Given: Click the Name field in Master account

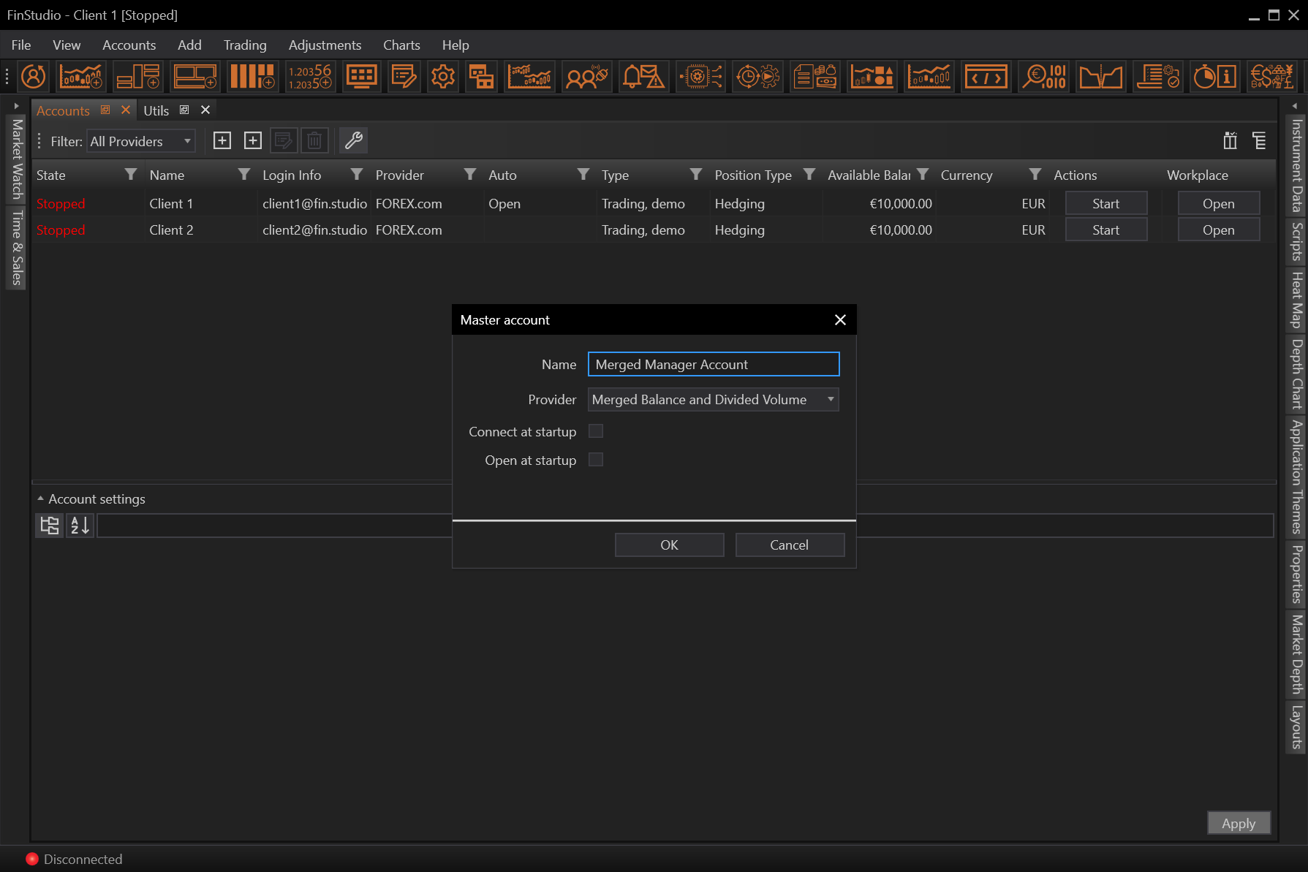Looking at the screenshot, I should pos(713,365).
